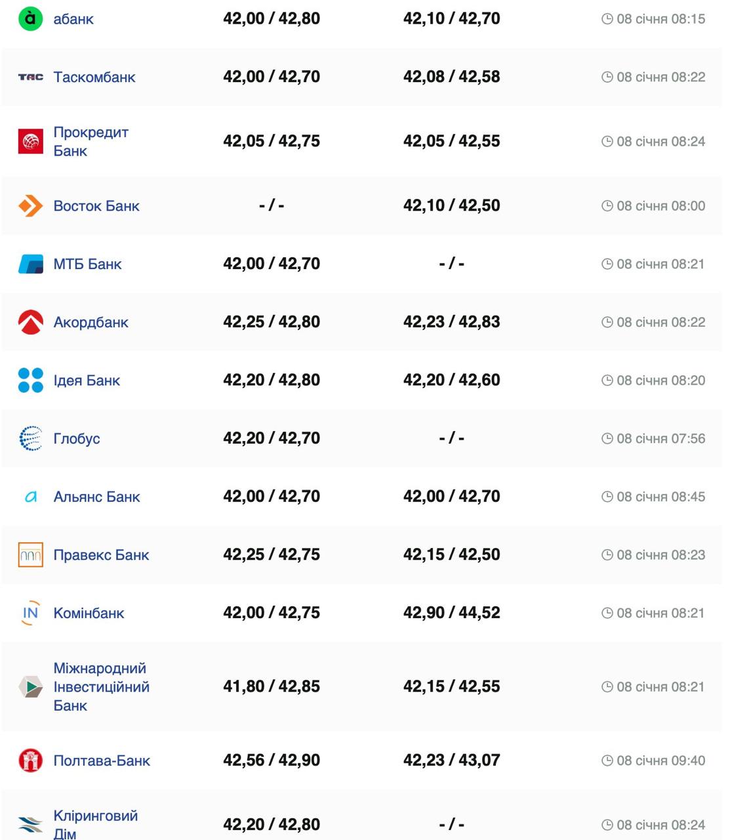This screenshot has height=840, width=730.
Task: Open the Комінбанк link
Action: [89, 613]
